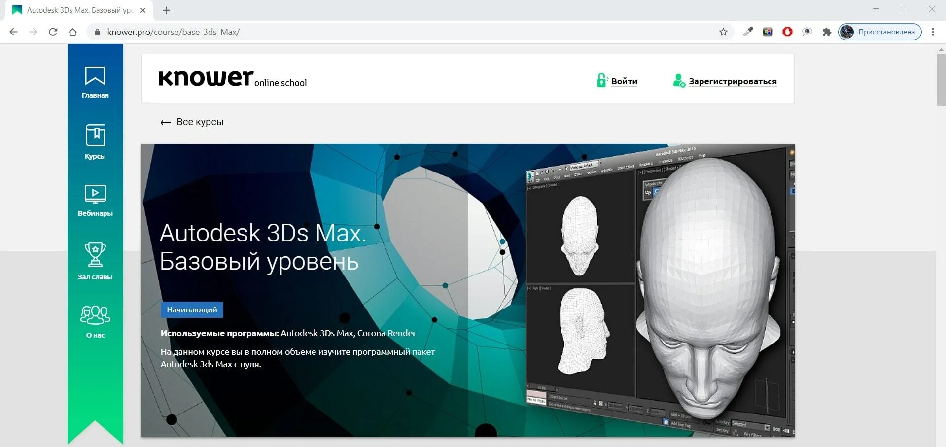
Task: Open the Курсы sidebar section
Action: pyautogui.click(x=95, y=142)
